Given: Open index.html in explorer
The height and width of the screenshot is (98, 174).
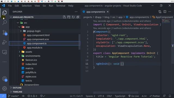Looking at the screenshot, I should click(31, 64).
